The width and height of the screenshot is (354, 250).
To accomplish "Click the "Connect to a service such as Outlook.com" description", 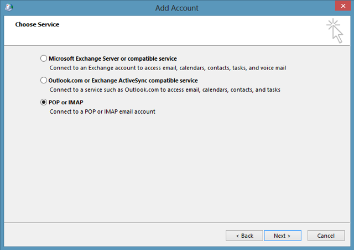I will click(x=165, y=89).
